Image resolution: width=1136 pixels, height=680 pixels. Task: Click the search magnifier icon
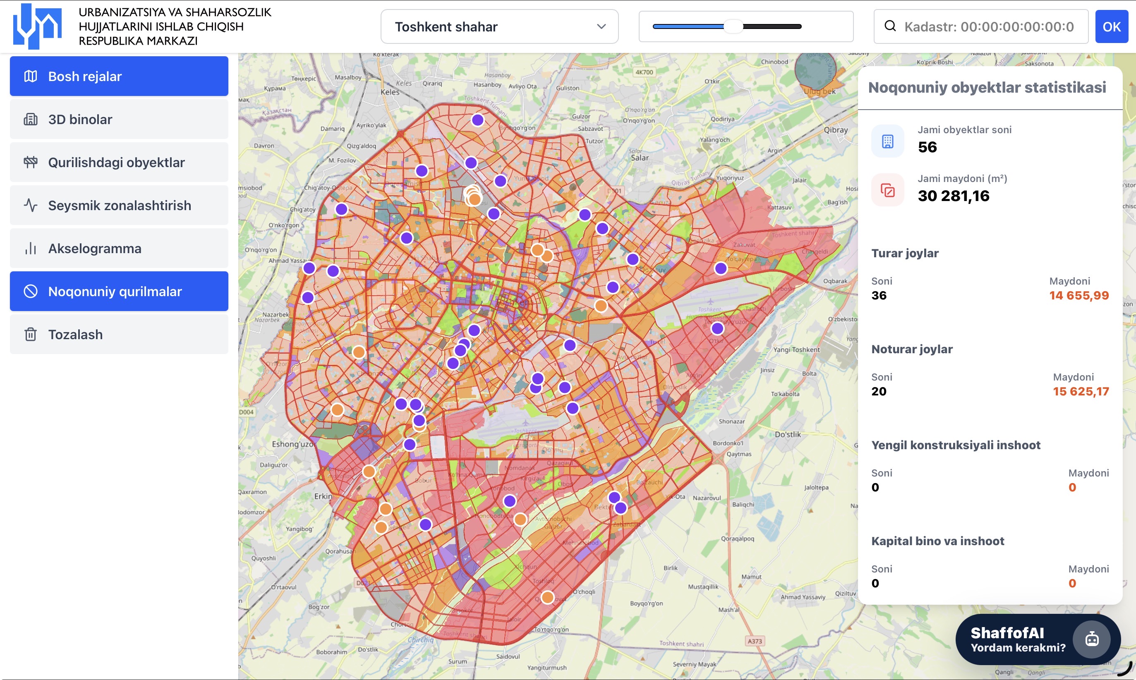tap(890, 26)
